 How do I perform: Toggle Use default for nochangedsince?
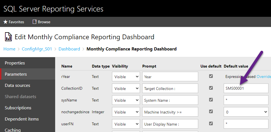point(211,112)
